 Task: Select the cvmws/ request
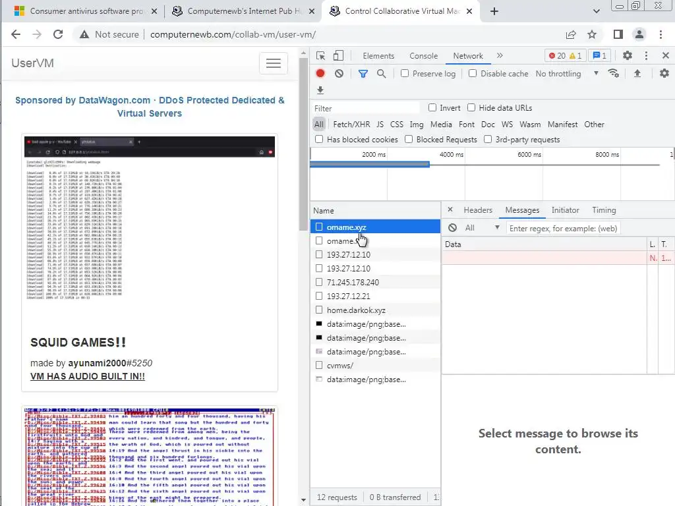(x=375, y=365)
